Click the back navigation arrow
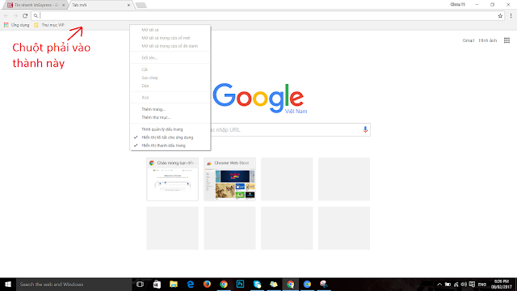Screen dimensions: 517x291 (6, 15)
